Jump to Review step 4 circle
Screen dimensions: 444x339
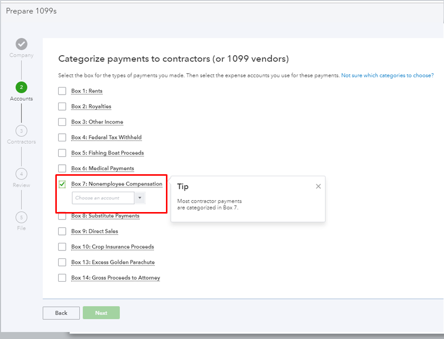(21, 174)
